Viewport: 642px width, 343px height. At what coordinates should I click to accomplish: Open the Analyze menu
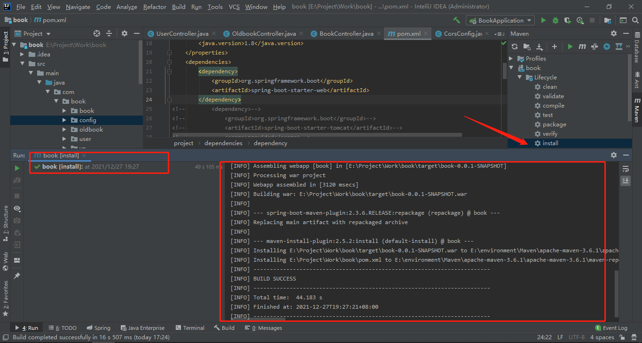click(126, 7)
